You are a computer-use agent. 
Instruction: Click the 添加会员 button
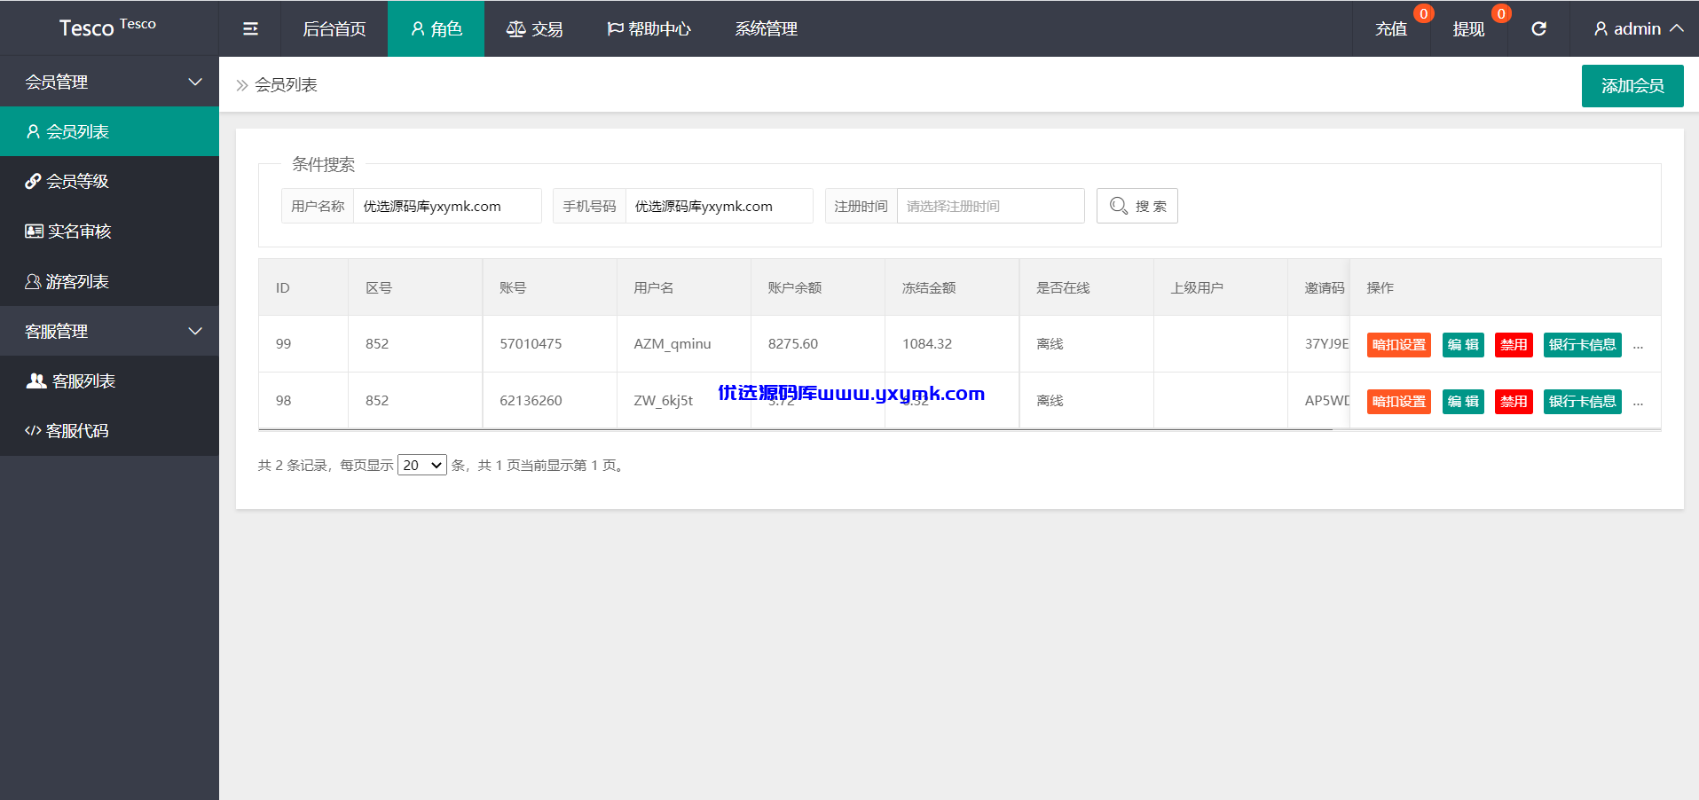pos(1632,86)
